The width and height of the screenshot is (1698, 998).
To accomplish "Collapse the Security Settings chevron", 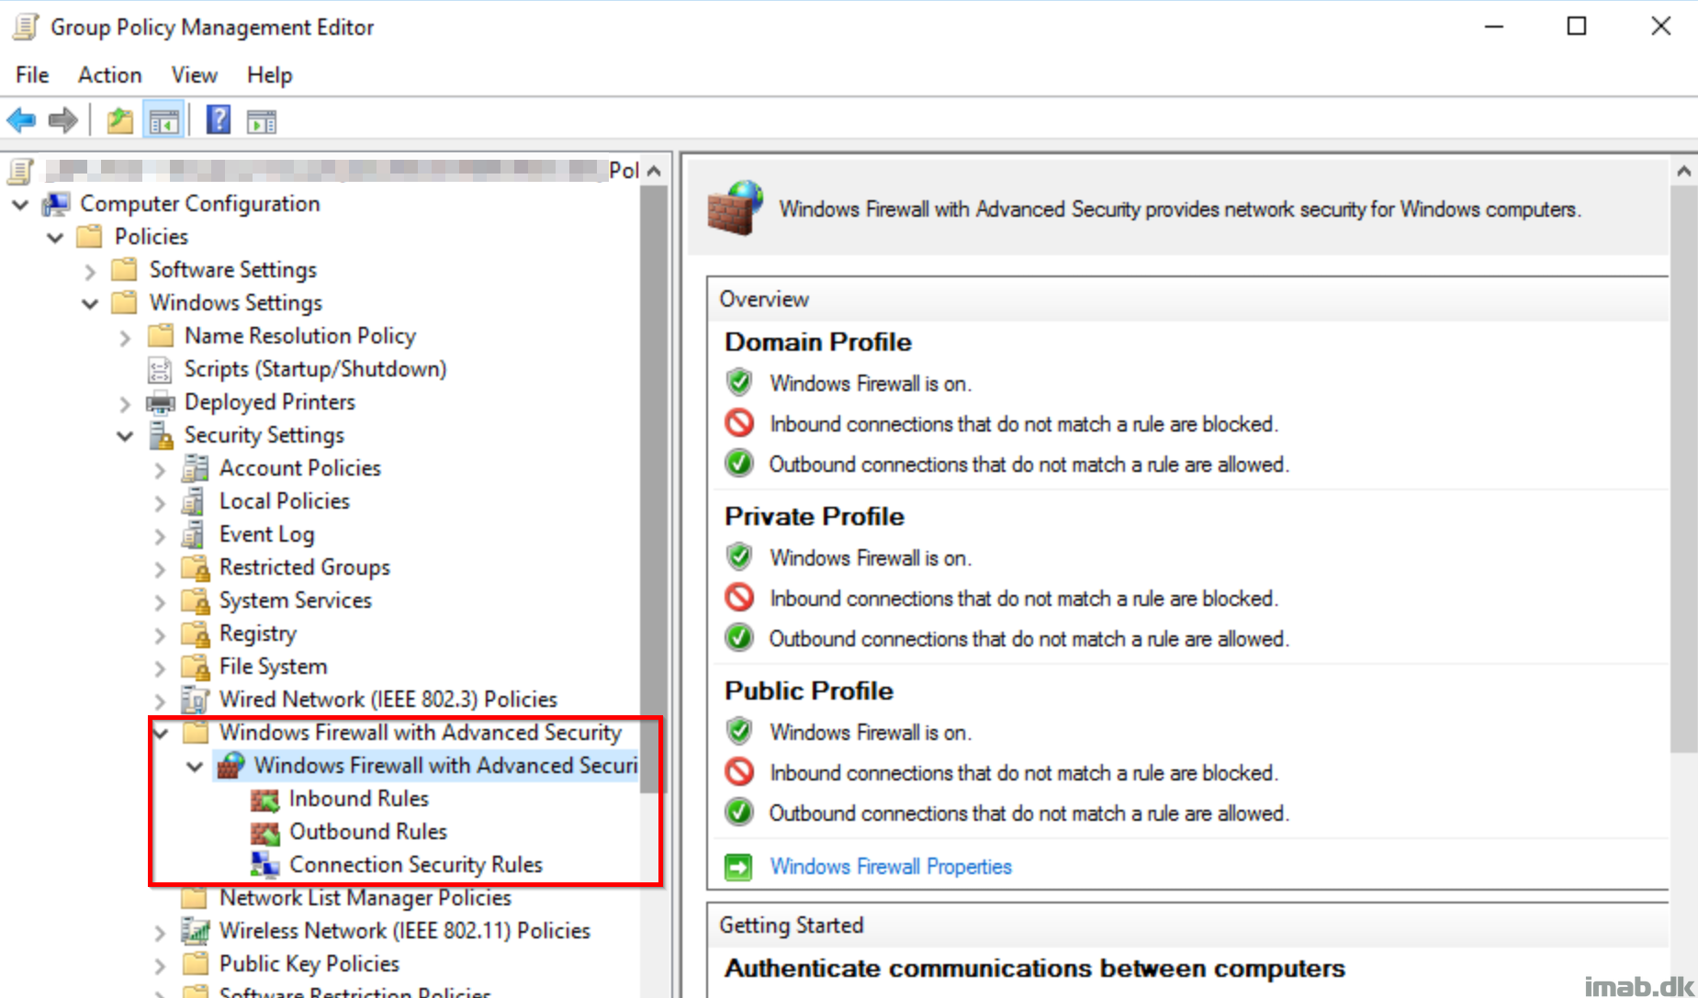I will click(125, 435).
